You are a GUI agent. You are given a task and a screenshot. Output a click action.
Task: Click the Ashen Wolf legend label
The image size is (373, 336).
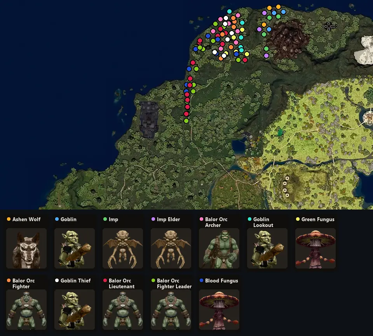[x=26, y=219]
